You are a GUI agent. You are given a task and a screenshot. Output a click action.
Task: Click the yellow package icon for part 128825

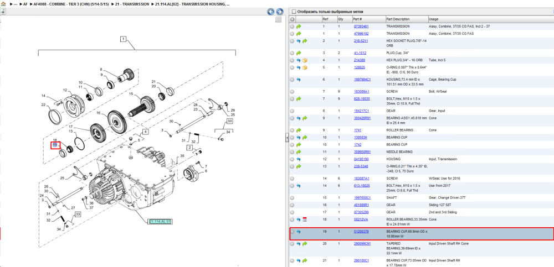[305, 67]
